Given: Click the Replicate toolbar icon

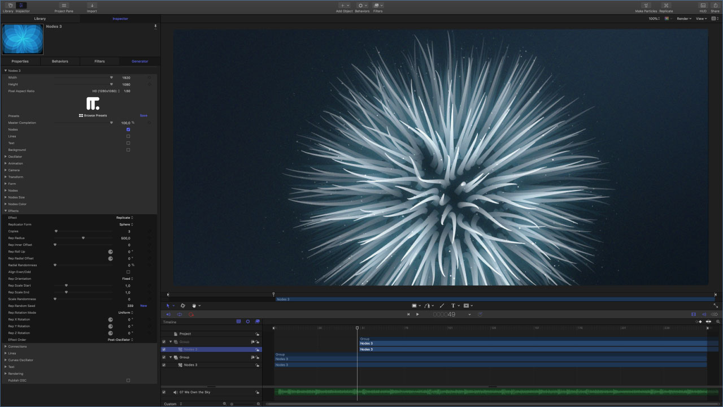Looking at the screenshot, I should pyautogui.click(x=666, y=6).
